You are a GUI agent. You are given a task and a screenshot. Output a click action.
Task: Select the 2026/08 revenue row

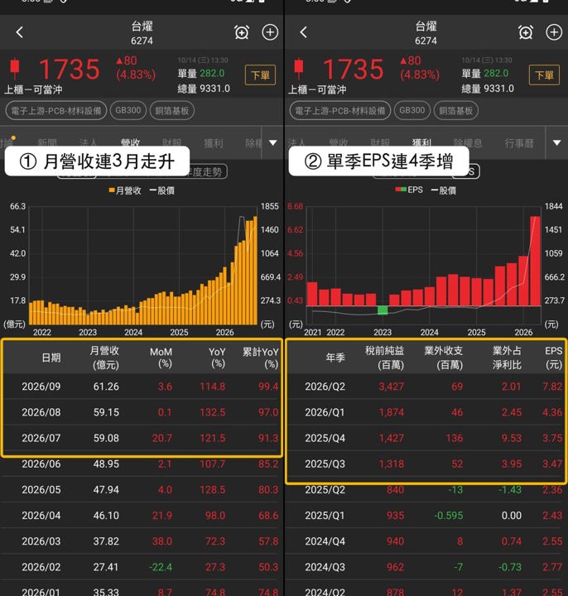142,412
